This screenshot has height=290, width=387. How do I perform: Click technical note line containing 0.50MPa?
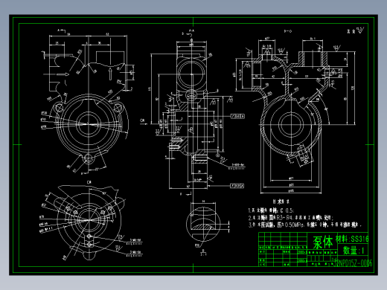pyautogui.click(x=304, y=225)
